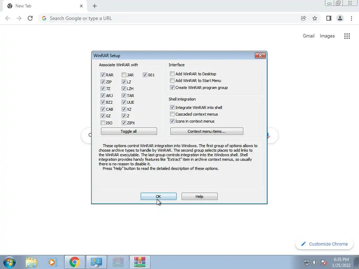Image resolution: width=359 pixels, height=269 pixels.
Task: Open network tray icon
Action: (306, 262)
